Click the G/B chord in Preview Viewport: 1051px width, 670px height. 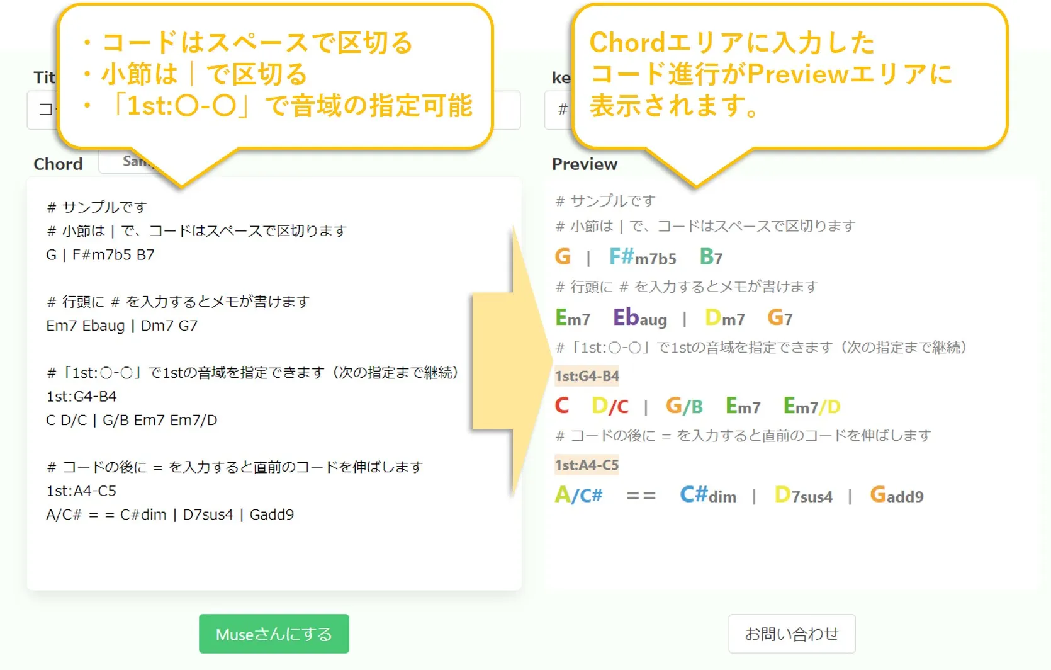pos(684,406)
